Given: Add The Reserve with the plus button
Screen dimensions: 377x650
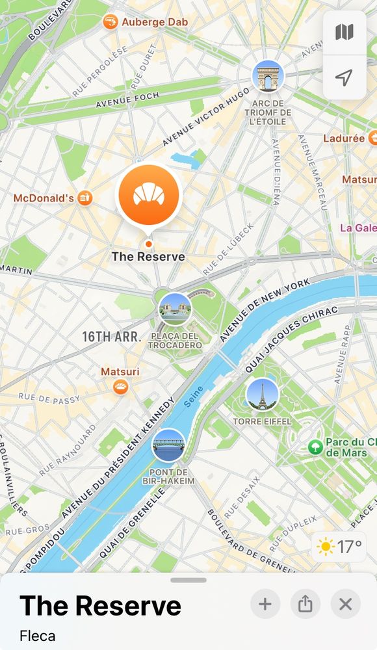Looking at the screenshot, I should [265, 604].
